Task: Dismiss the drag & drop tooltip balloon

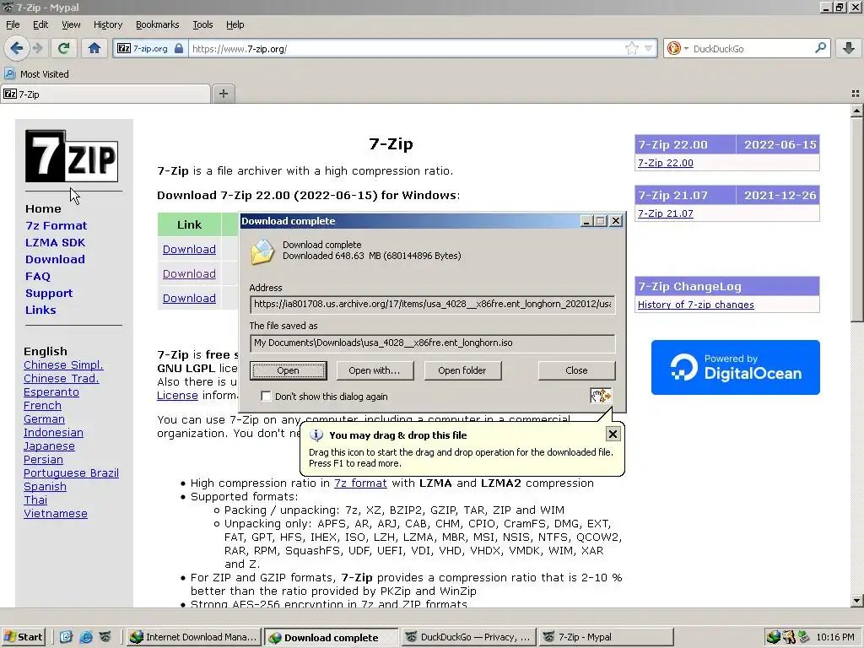Action: pyautogui.click(x=613, y=435)
